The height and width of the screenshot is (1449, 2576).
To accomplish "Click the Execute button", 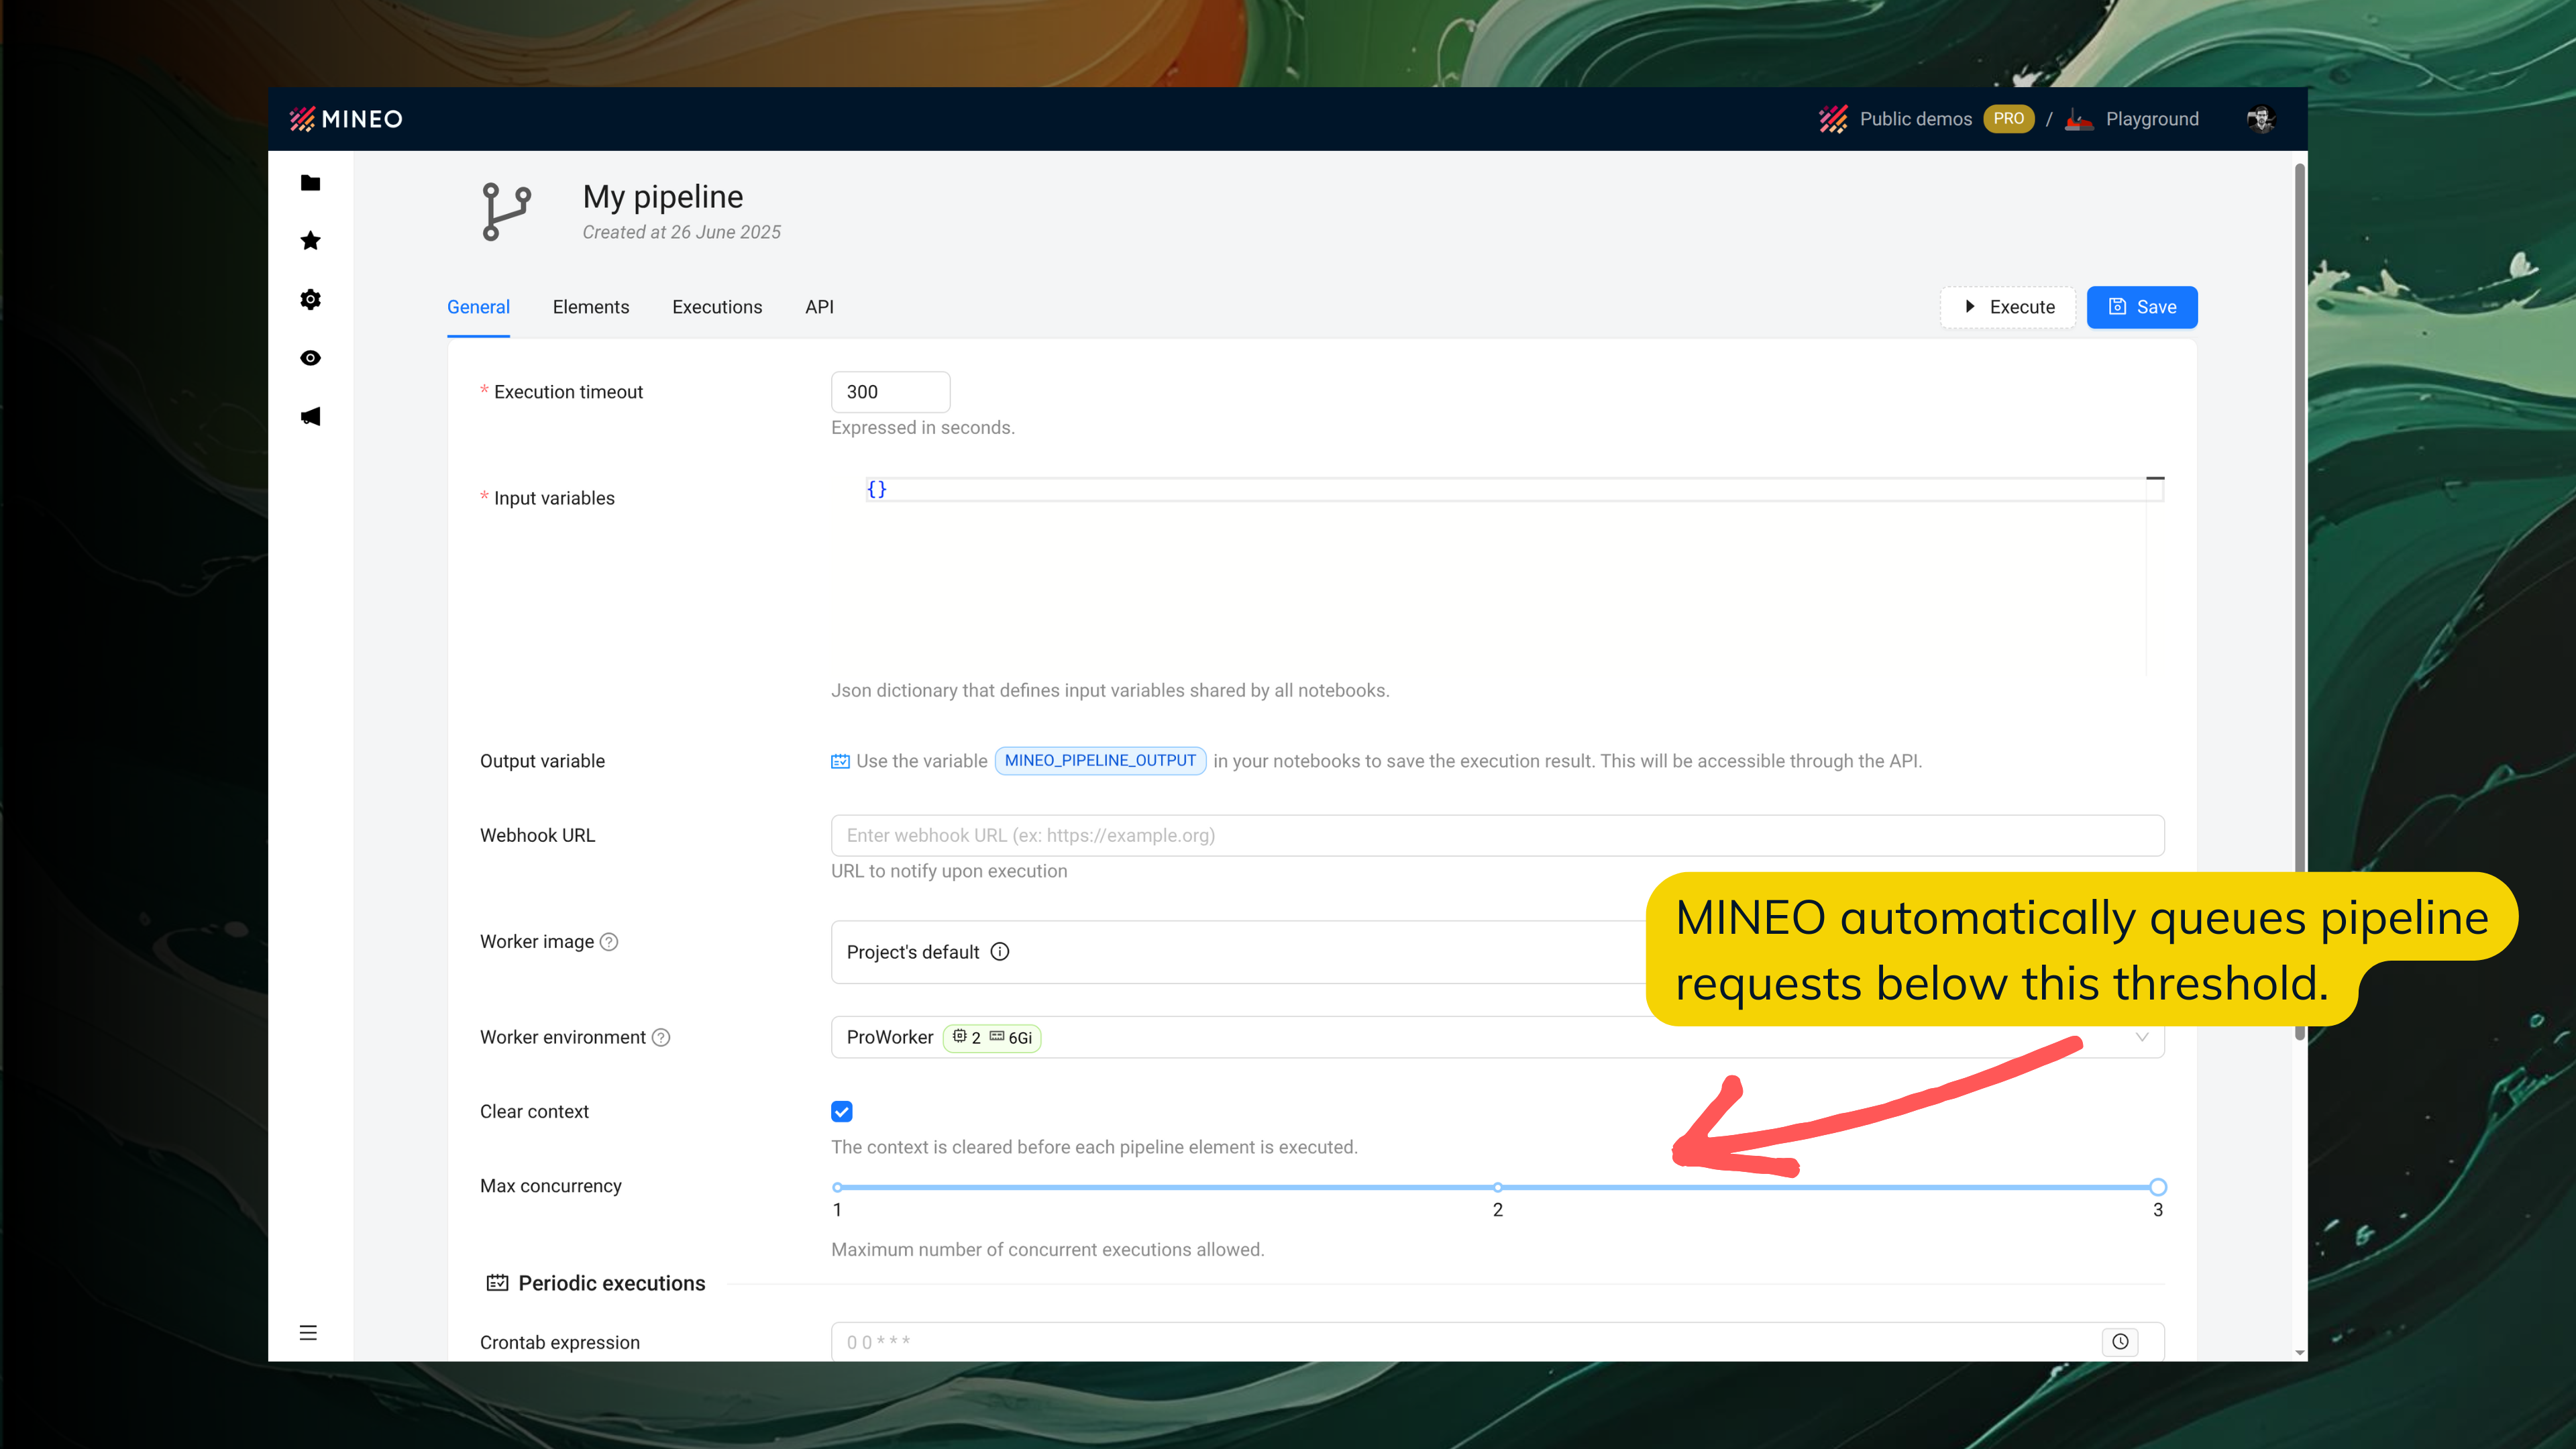I will coord(2008,307).
